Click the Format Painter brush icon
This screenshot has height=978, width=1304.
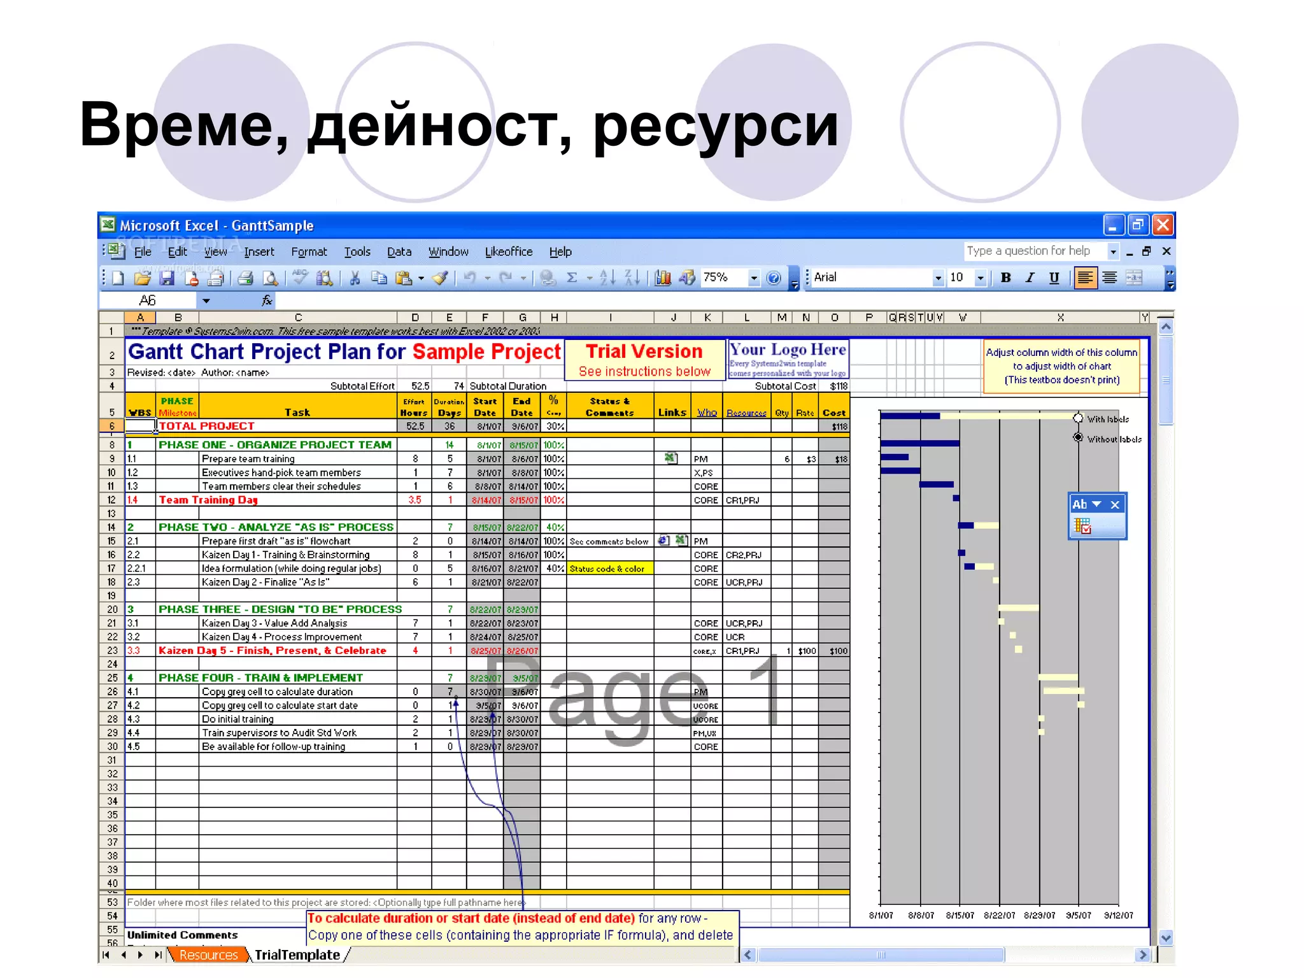(440, 278)
